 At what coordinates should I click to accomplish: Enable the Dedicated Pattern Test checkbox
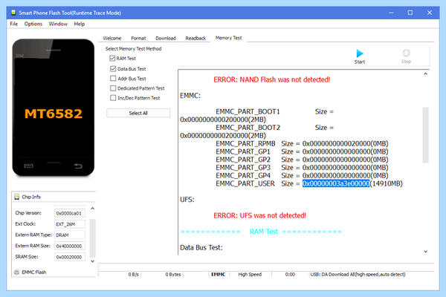113,88
